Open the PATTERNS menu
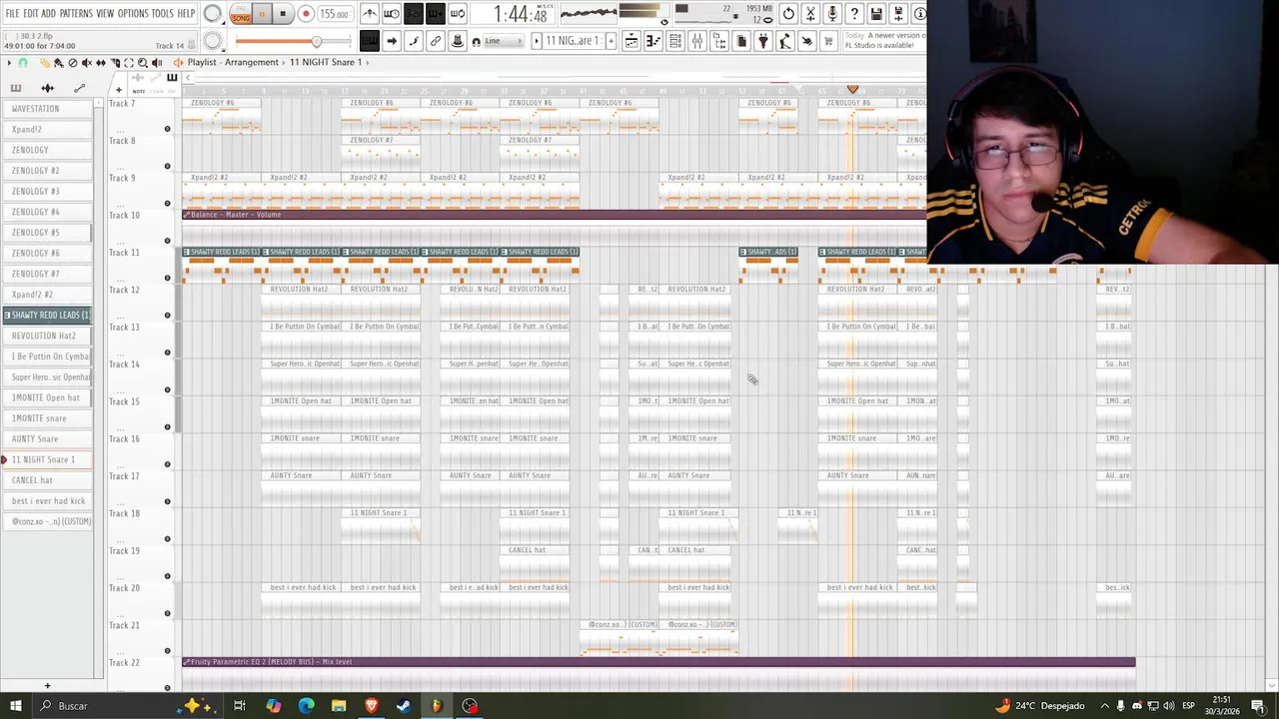1279x719 pixels. (76, 14)
